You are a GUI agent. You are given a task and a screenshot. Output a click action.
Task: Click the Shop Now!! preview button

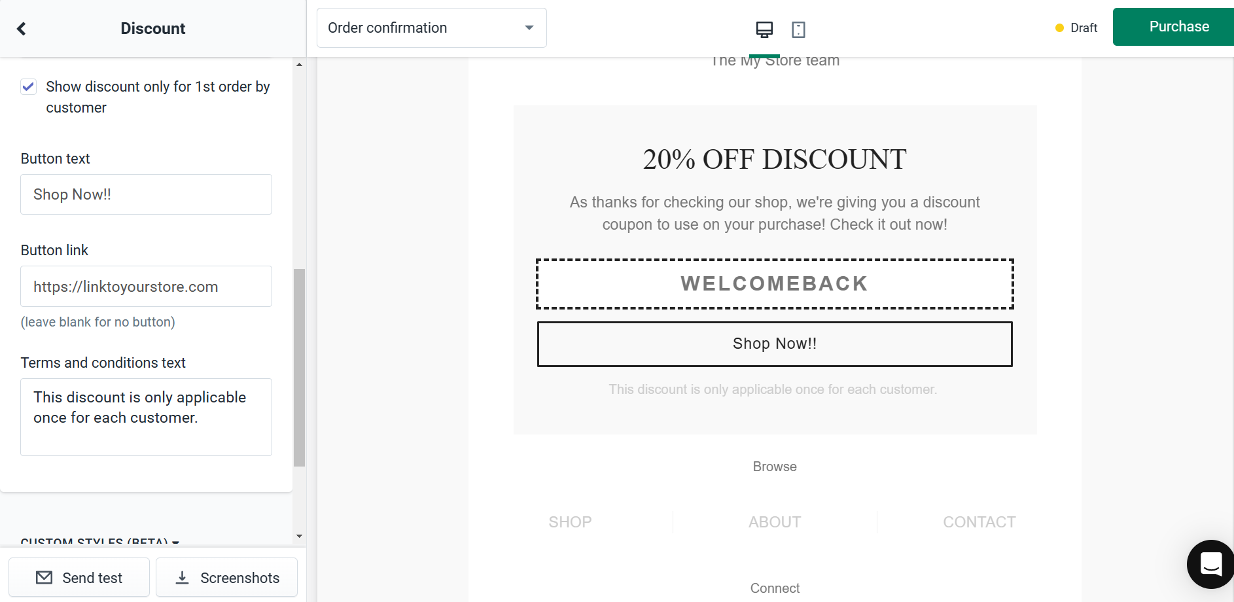point(775,344)
